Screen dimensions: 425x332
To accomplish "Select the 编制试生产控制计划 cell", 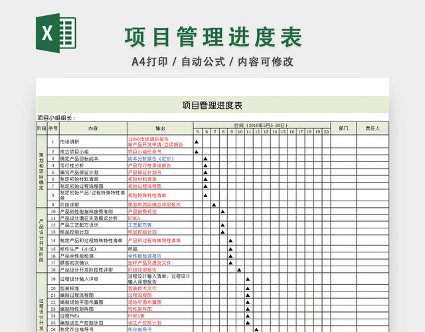I will pos(93,323).
